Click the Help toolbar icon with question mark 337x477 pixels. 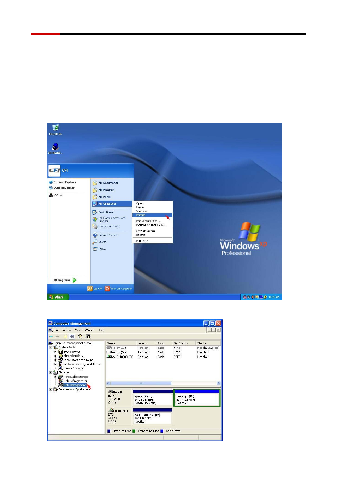coord(79,337)
